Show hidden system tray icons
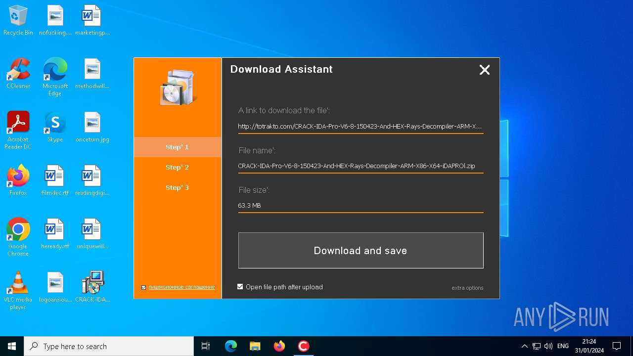The image size is (633, 356). (525, 346)
